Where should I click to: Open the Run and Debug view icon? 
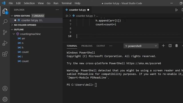(x=5, y=43)
